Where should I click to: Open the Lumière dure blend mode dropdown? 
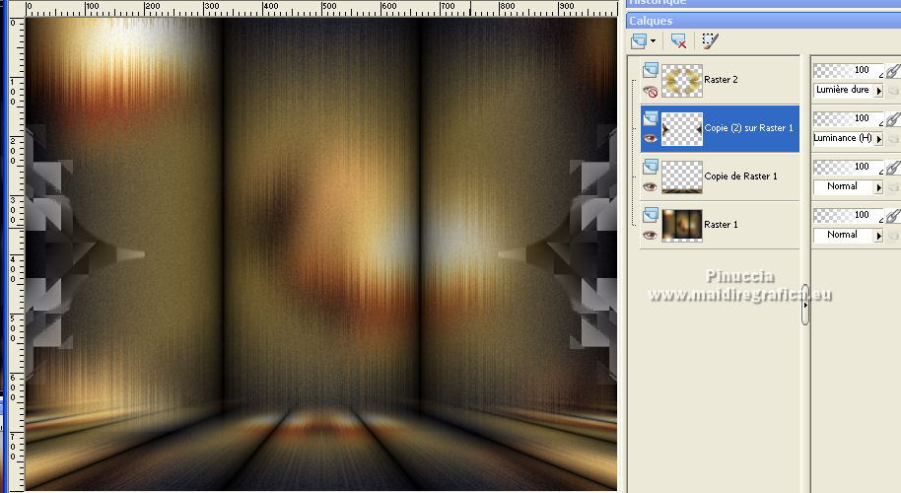click(x=878, y=91)
